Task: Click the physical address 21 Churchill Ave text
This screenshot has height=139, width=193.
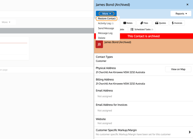Action: [120, 72]
